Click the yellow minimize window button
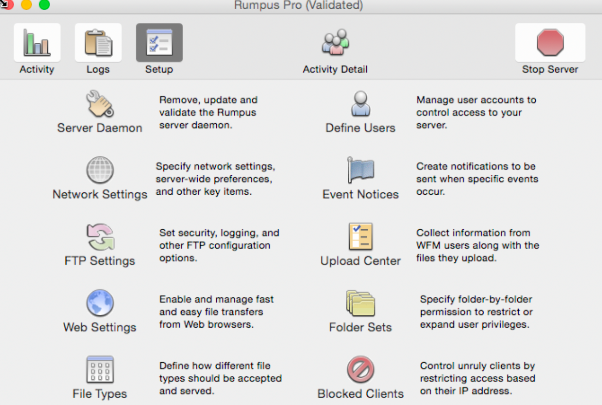This screenshot has width=602, height=405. 26,4
